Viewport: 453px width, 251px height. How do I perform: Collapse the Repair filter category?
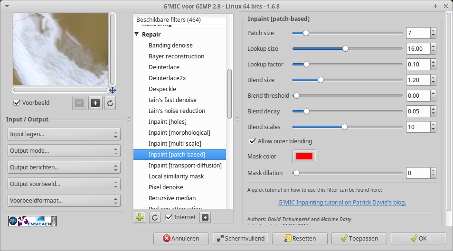137,34
